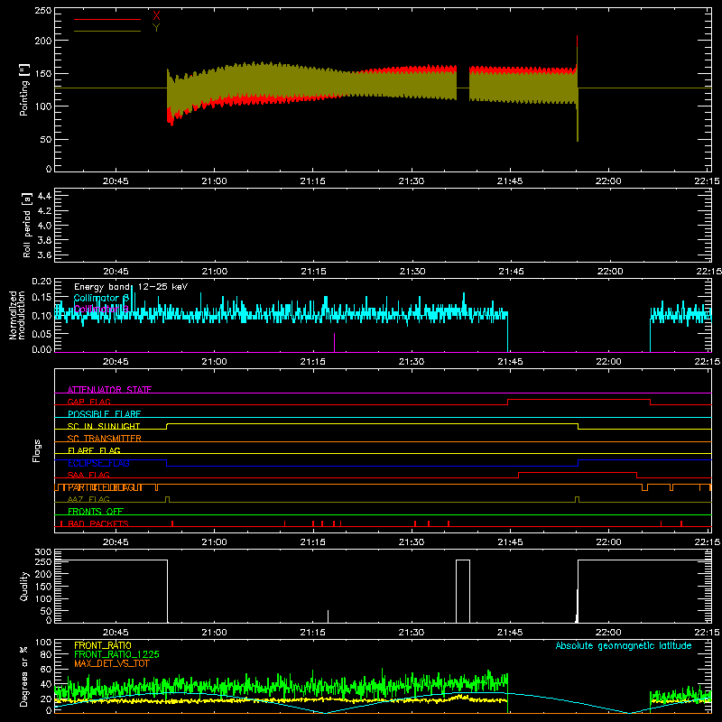Click the POSSIBLE_FLARE flag label
Viewport: 722px width, 722px height.
click(x=104, y=414)
